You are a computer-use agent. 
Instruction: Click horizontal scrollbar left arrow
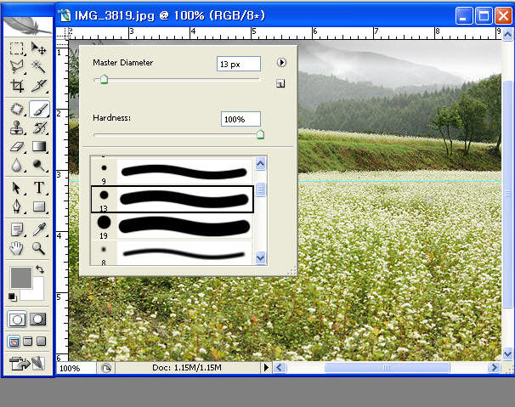pyautogui.click(x=280, y=367)
